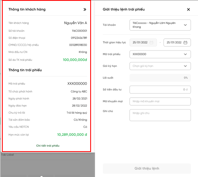The width and height of the screenshot is (198, 177).
Task: Click calendar icon in start date field
Action: point(152,43)
